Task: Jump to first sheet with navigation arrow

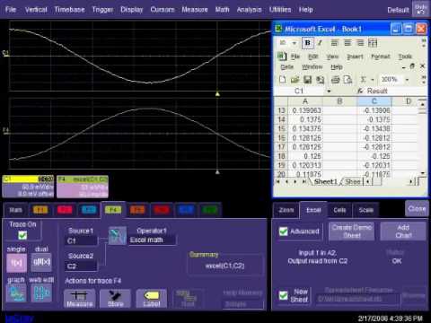Action: [x=278, y=181]
